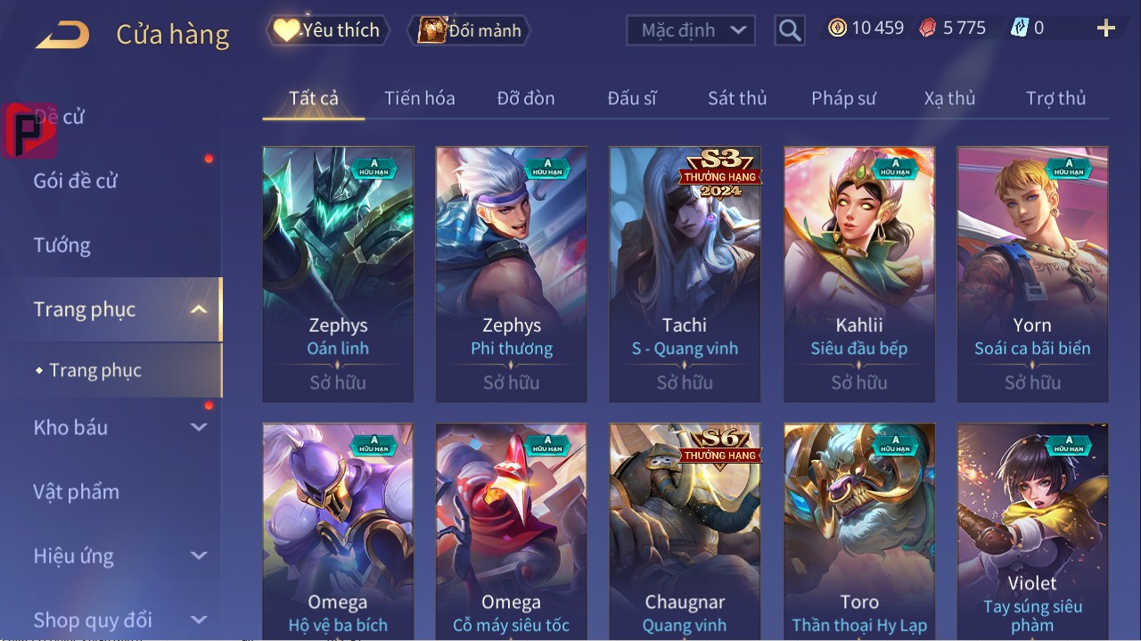Expand the Shop quy đổi section
Screen dimensions: 1141x641
(199, 620)
